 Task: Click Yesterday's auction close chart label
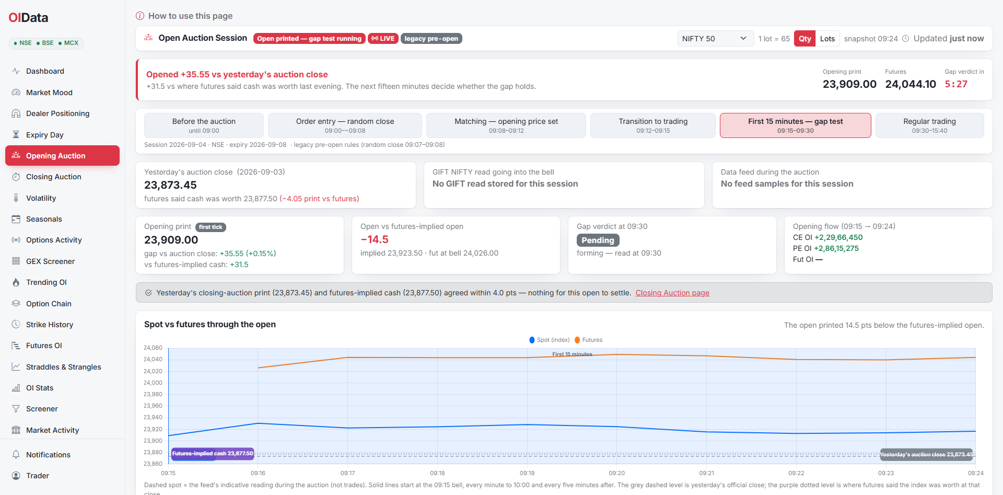click(x=926, y=454)
